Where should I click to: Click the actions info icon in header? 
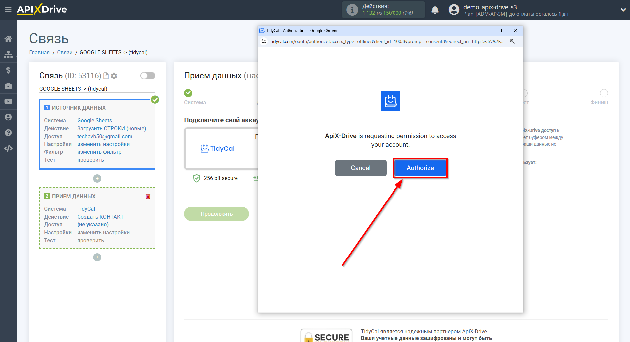(352, 10)
